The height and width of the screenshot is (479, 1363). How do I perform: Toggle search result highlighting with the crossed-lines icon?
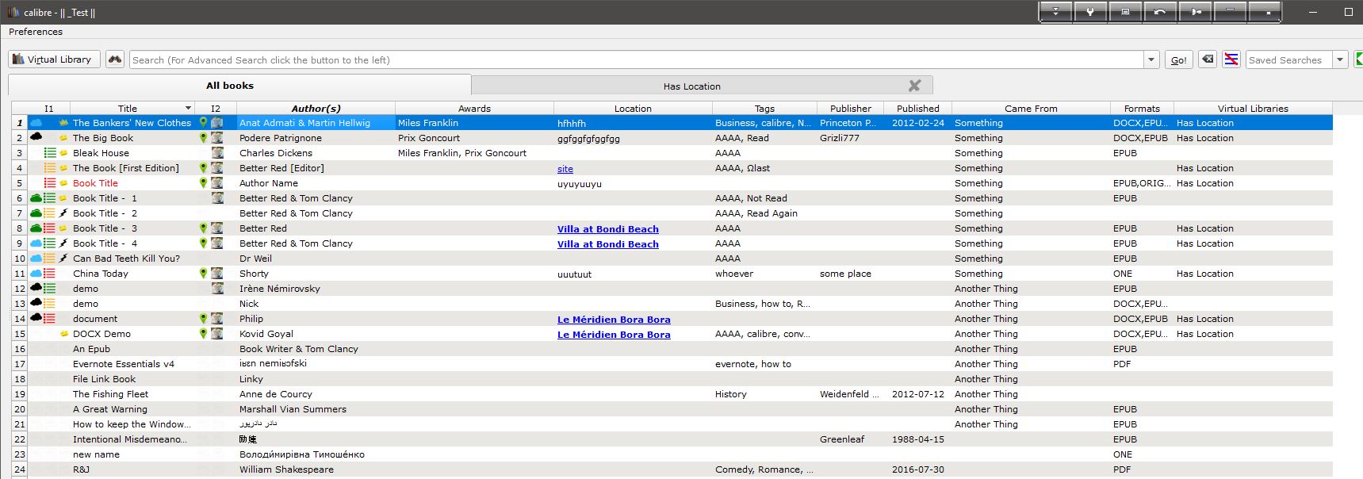(x=1231, y=59)
